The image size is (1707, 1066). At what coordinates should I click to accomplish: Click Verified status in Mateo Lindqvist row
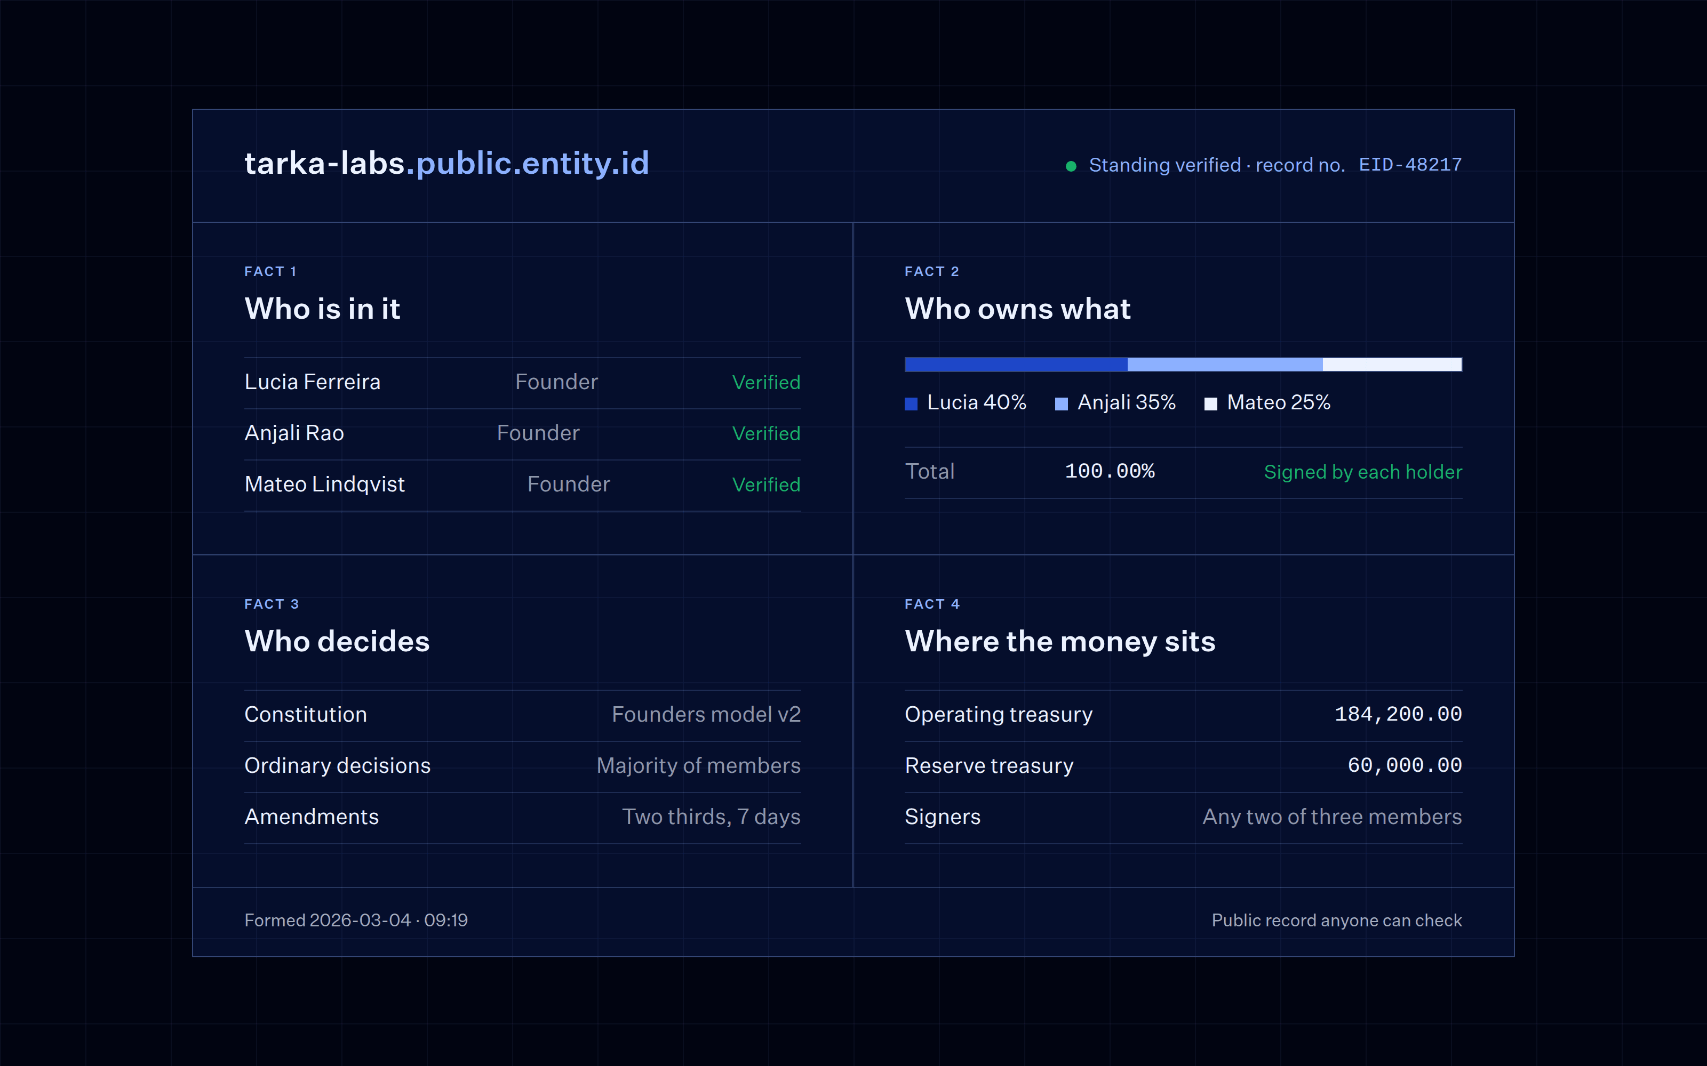click(x=766, y=484)
